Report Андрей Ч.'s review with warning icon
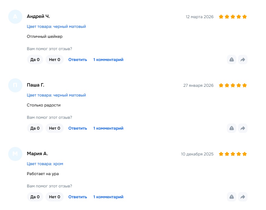Screen dimensions: 266x210 pyautogui.click(x=232, y=60)
